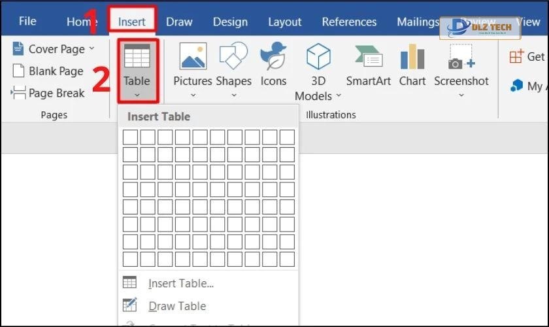Click the top-left cell in table grid
The image size is (549, 327).
tap(130, 137)
